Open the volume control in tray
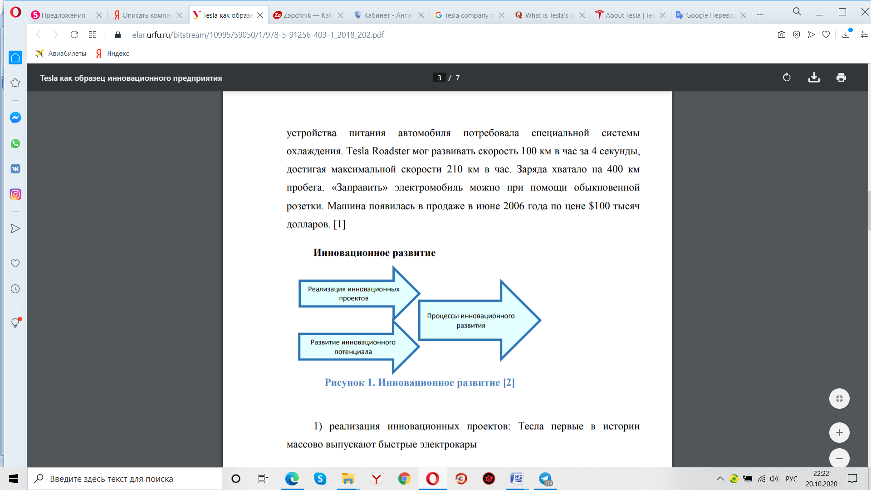The width and height of the screenshot is (871, 490). [774, 479]
